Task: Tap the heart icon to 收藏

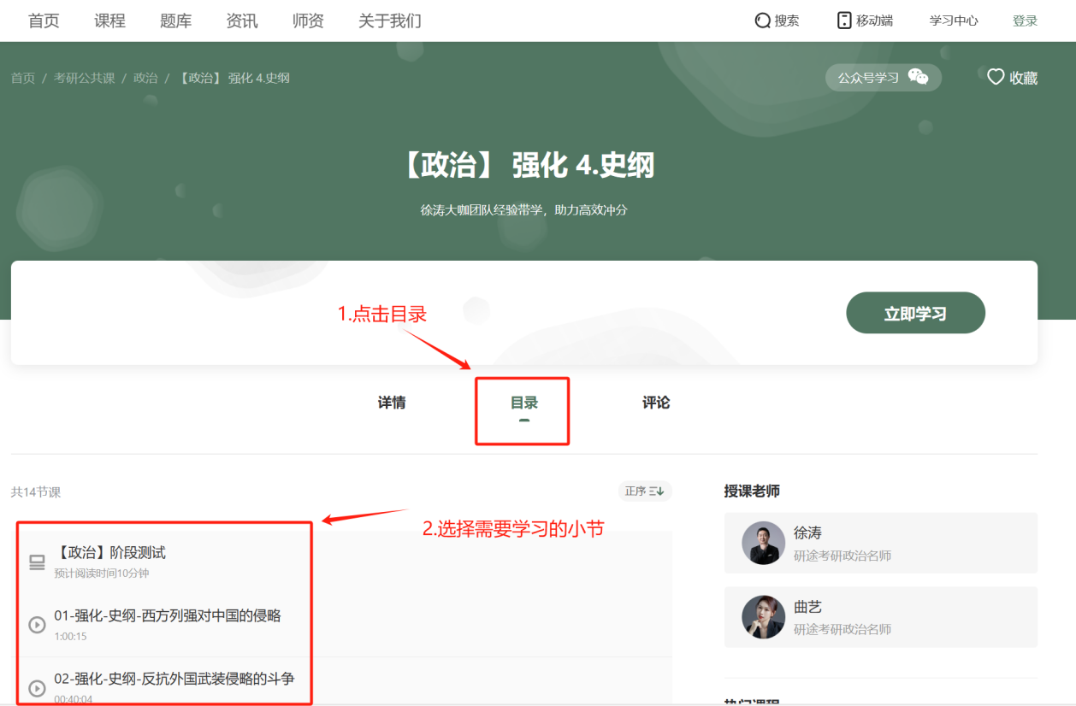Action: pyautogui.click(x=996, y=77)
